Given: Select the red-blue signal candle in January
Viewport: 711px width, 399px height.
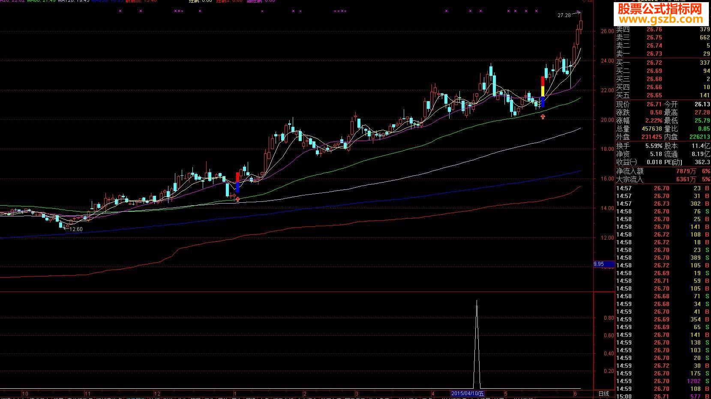Looking at the screenshot, I should pos(238,183).
